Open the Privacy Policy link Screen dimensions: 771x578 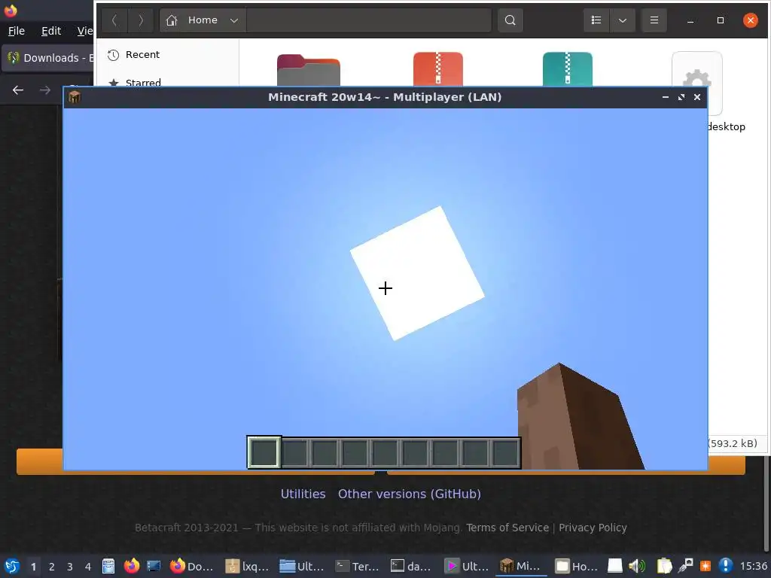click(593, 528)
